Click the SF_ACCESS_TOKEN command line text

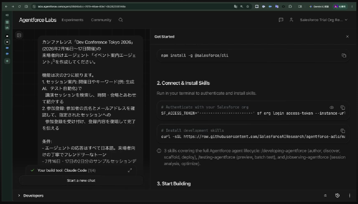coord(253,113)
